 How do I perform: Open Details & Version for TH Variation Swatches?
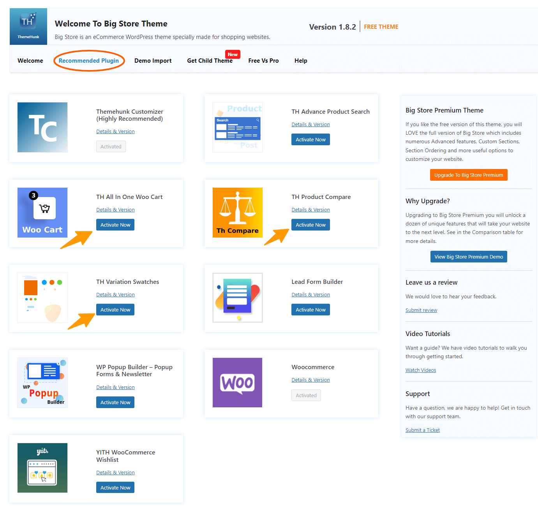(115, 295)
